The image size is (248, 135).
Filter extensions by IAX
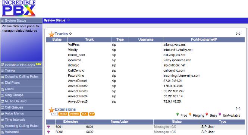pos(84,114)
